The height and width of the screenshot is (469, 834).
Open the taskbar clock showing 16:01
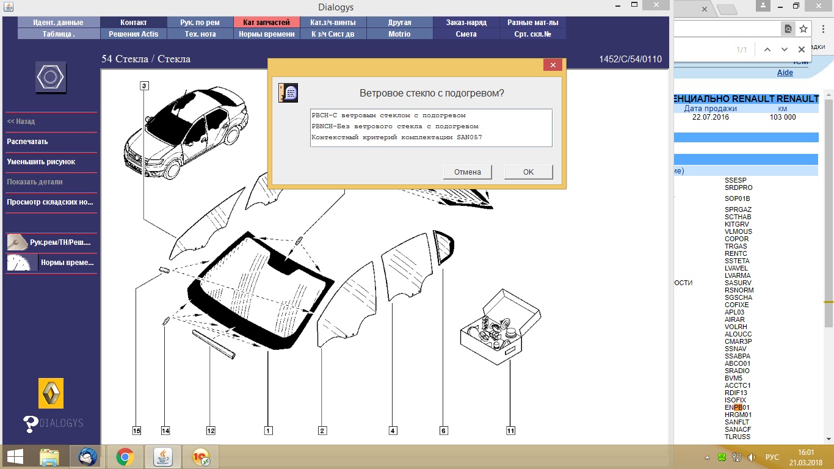click(x=806, y=457)
